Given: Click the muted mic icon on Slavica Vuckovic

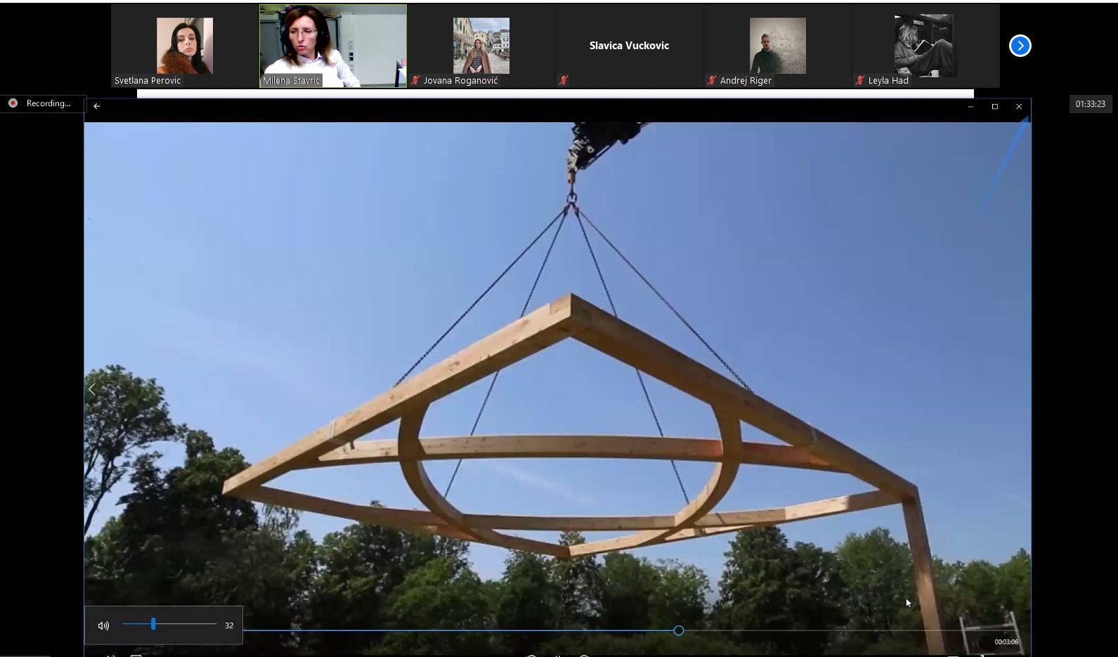Looking at the screenshot, I should coord(563,80).
